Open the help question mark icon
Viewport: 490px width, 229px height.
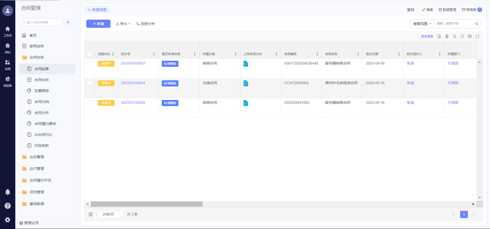point(8,206)
